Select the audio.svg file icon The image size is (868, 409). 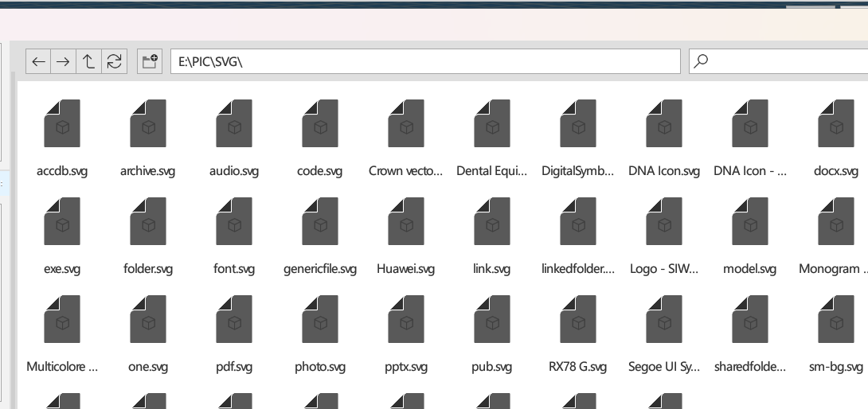(234, 123)
